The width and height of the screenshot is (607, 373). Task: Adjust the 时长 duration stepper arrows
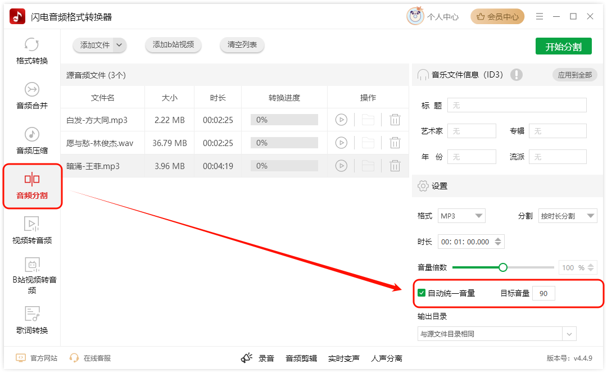[498, 242]
